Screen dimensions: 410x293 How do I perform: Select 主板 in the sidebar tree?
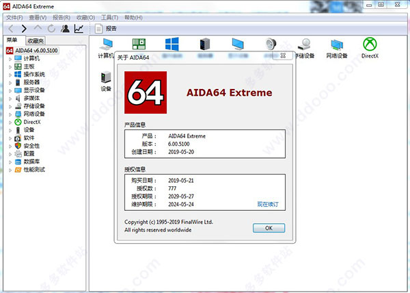click(x=29, y=66)
